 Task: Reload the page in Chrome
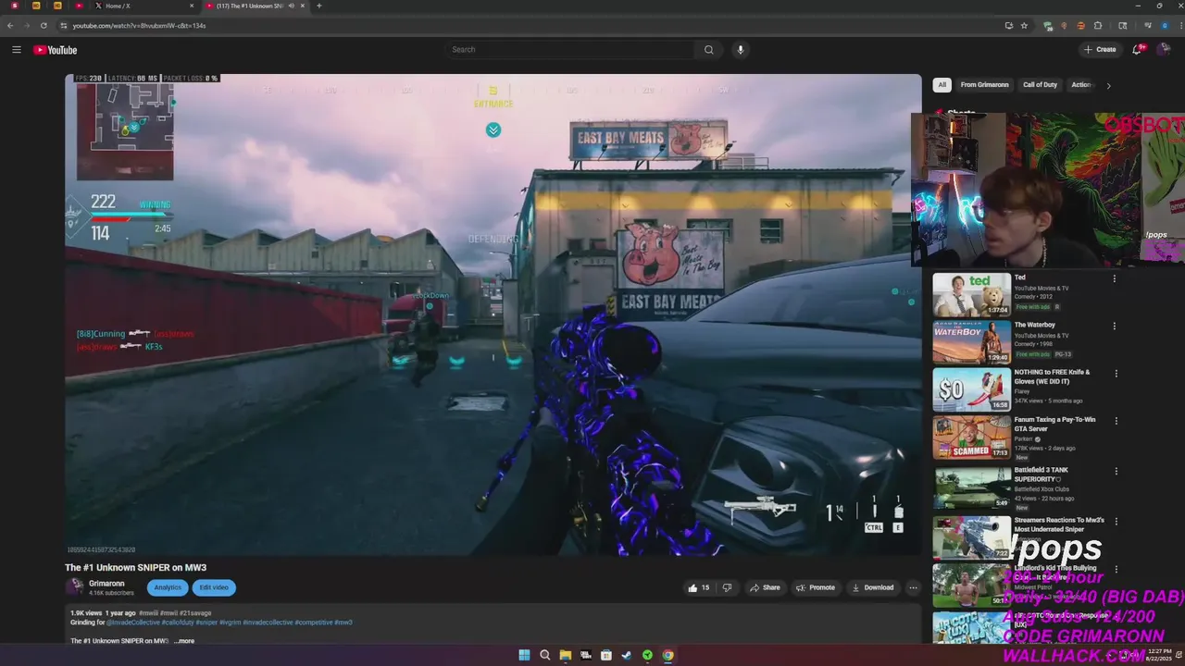pyautogui.click(x=43, y=26)
